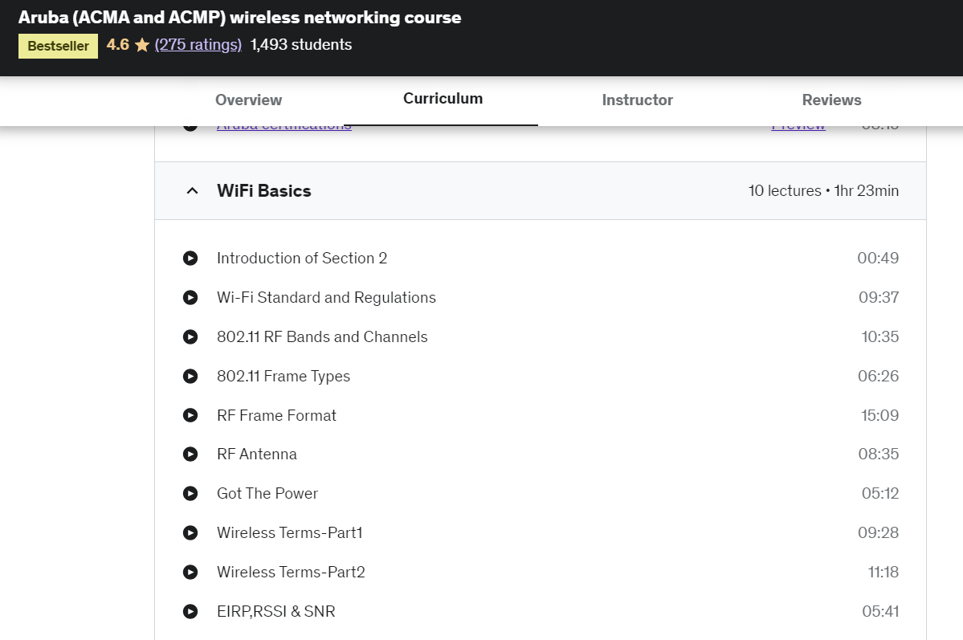
Task: Go to the Reviews tab
Action: coord(831,100)
